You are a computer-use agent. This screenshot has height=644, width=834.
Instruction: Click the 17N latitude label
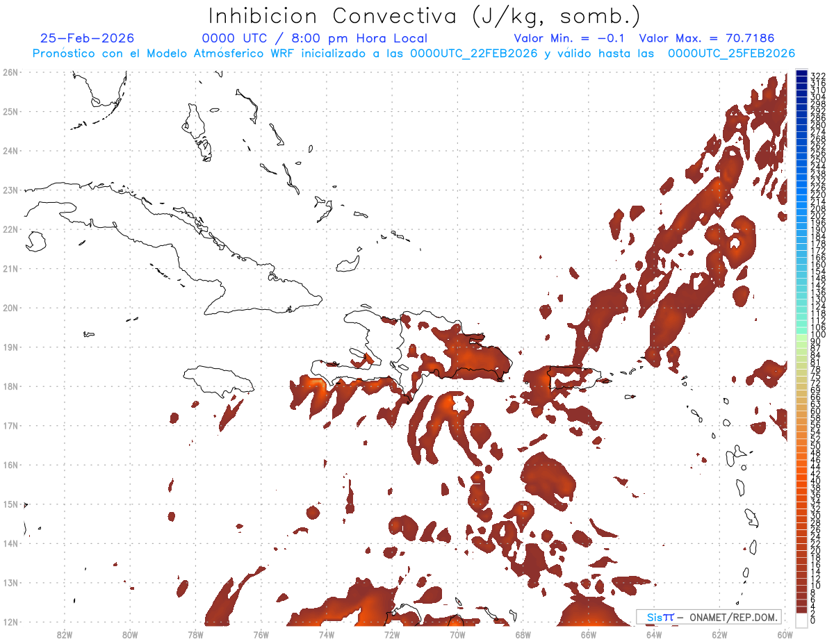click(x=10, y=425)
